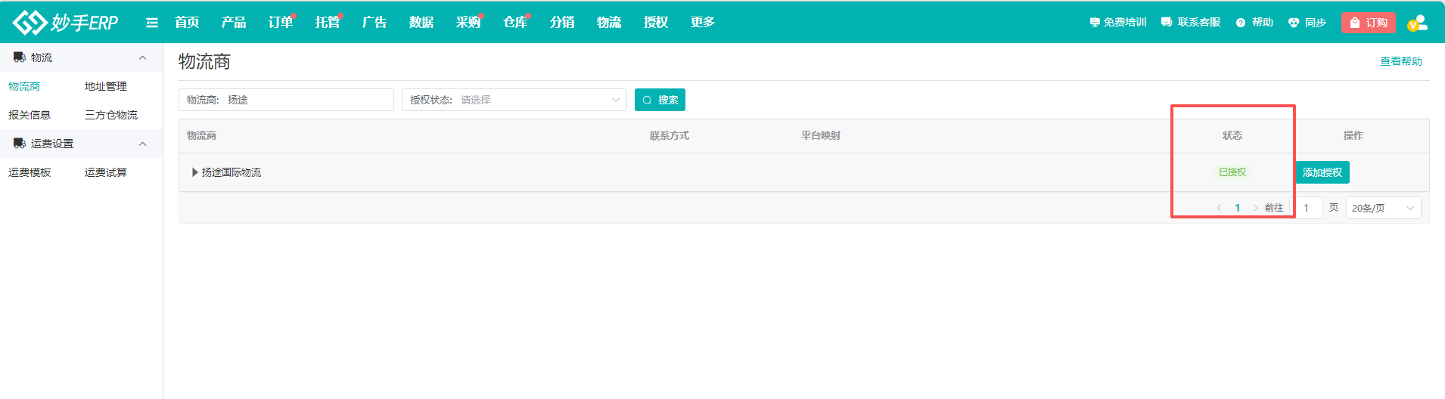Open the 更多 menu

tap(703, 23)
